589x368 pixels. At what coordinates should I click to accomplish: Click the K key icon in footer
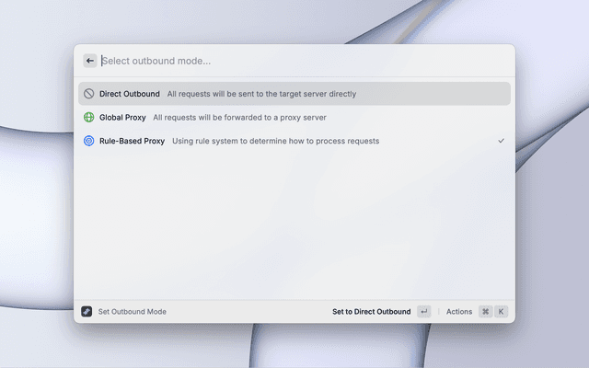point(501,311)
